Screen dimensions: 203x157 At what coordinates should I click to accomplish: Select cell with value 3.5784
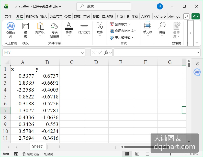23,131
